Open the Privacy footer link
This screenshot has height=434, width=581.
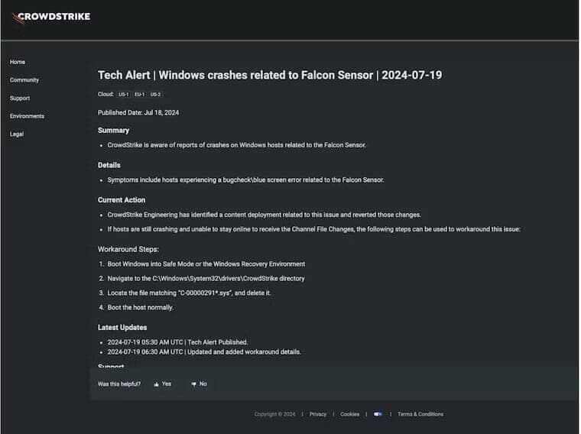[x=318, y=414]
